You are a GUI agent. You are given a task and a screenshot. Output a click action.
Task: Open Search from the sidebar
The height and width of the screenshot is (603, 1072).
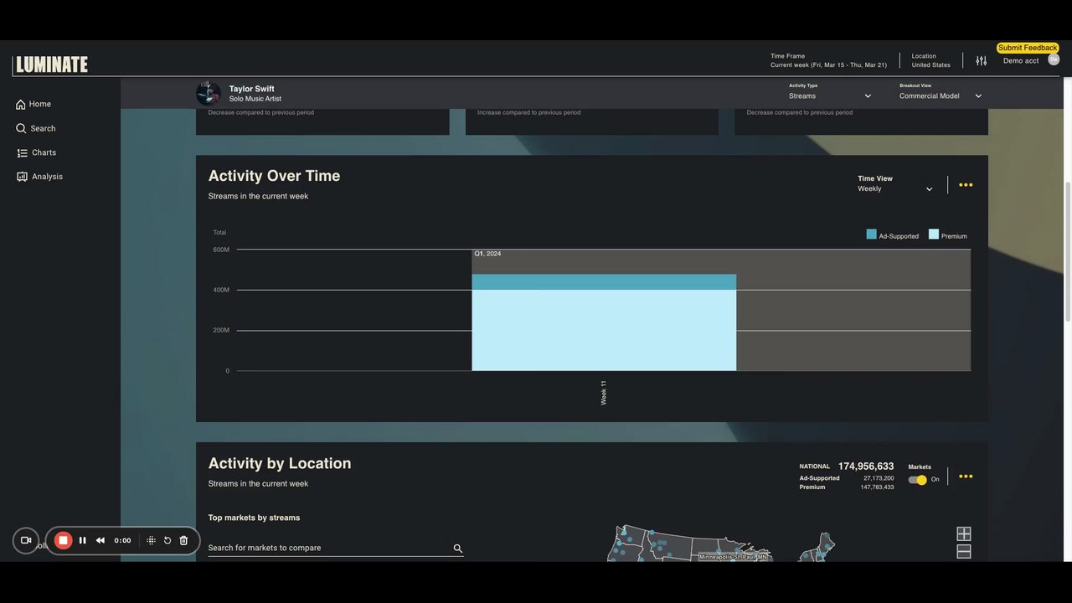[43, 129]
